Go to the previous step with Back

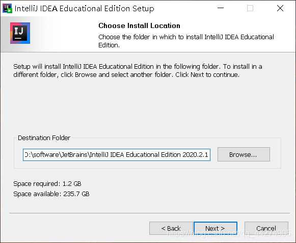[x=171, y=228]
